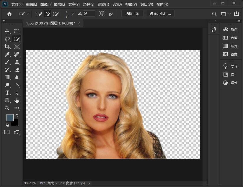The image size is (243, 187).
Task: Choose Subtract from Selection mode
Action: [x=56, y=14]
